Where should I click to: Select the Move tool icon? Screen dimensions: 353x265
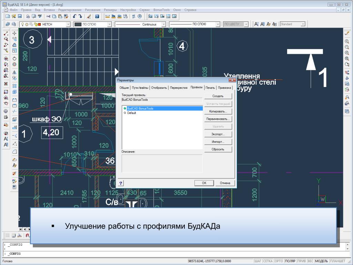(14, 33)
